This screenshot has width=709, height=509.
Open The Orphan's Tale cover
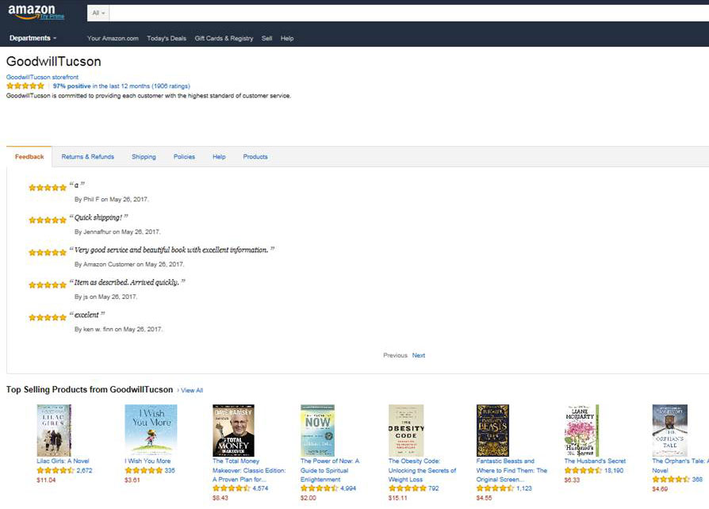click(669, 431)
